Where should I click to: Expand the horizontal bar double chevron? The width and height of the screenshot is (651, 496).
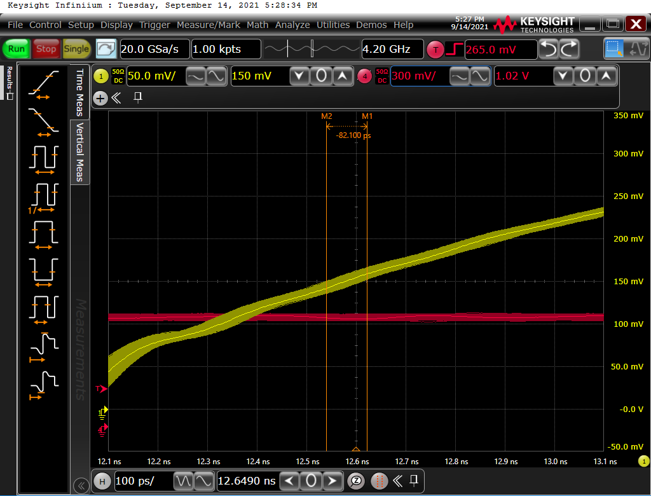click(398, 481)
